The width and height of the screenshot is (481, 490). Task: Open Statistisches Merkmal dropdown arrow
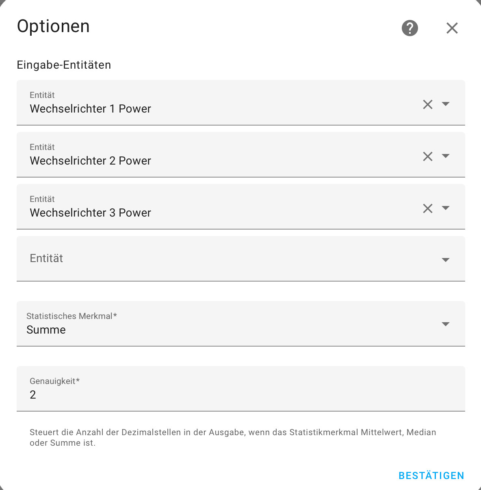446,324
